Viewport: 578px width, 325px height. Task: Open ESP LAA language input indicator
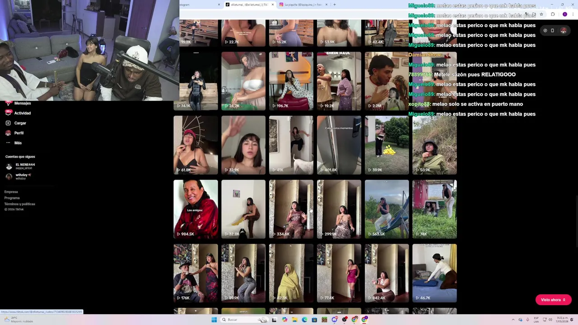click(536, 320)
